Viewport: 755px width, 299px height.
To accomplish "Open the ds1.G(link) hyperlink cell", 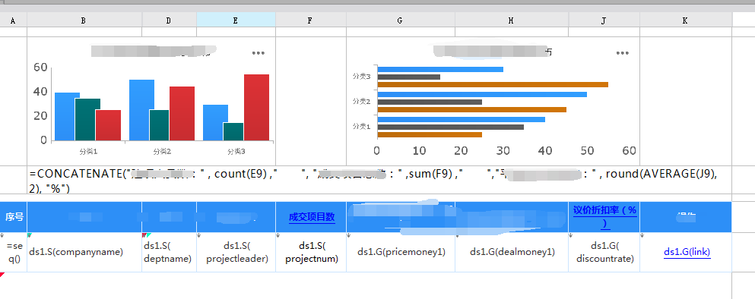I will pyautogui.click(x=687, y=252).
